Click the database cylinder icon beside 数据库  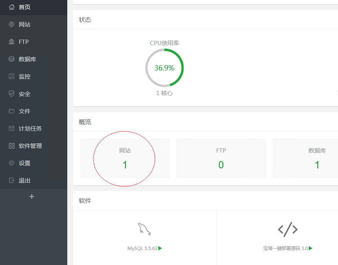(12, 59)
